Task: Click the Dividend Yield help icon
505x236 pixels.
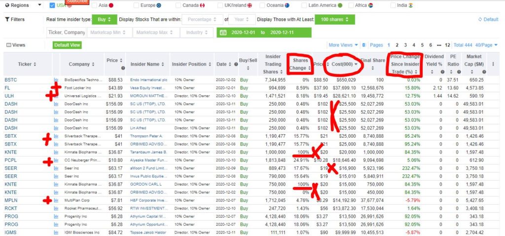Action: (442, 72)
